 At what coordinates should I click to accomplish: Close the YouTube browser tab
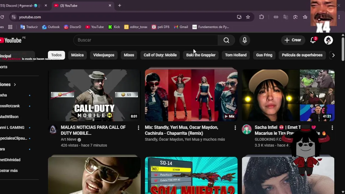(110, 5)
